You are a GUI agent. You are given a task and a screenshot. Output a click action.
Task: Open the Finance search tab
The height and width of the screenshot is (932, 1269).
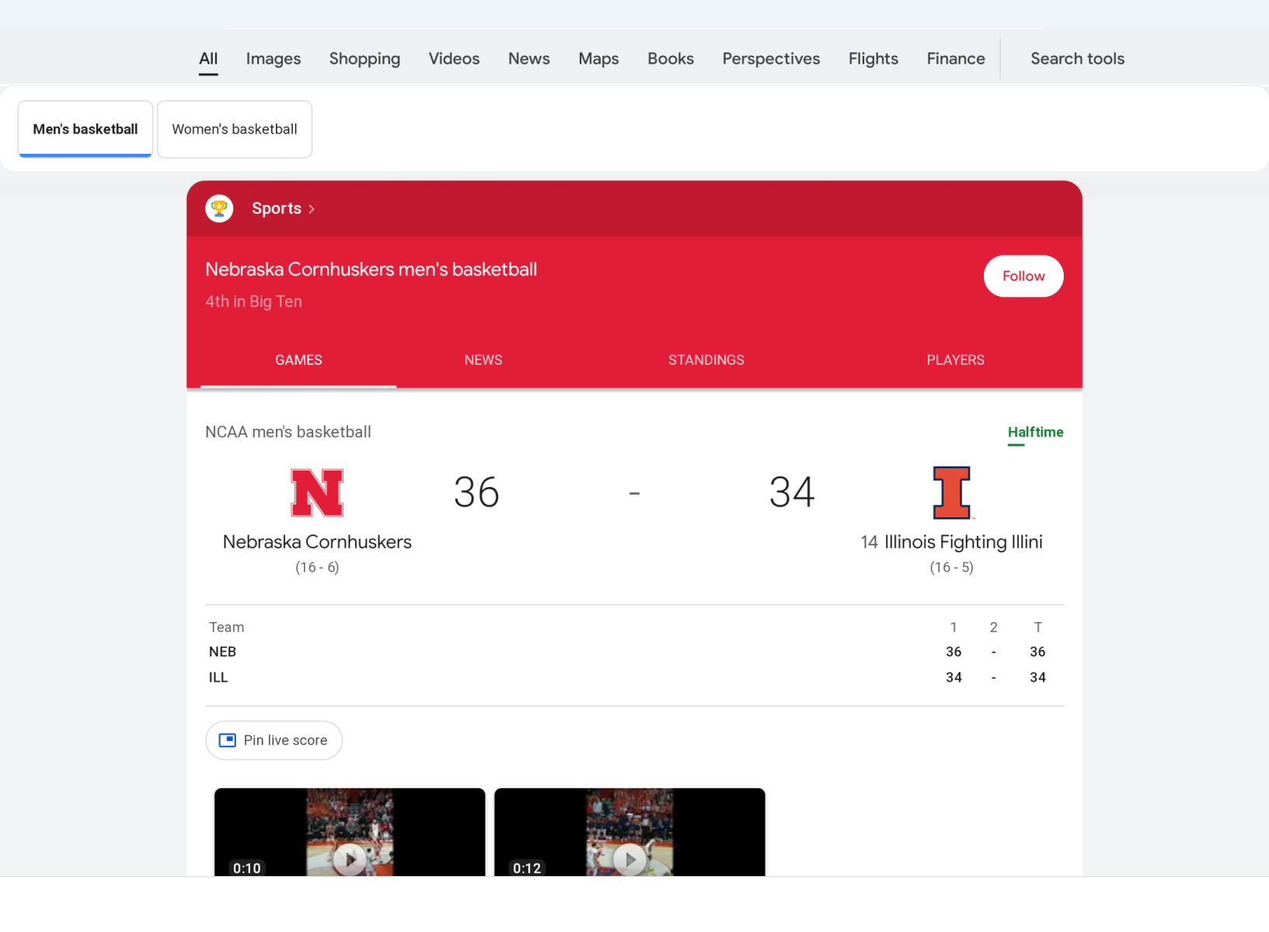pyautogui.click(x=956, y=59)
